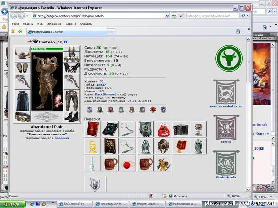The image size is (278, 208).
Task: Click the red book gift
Action: 92,129
